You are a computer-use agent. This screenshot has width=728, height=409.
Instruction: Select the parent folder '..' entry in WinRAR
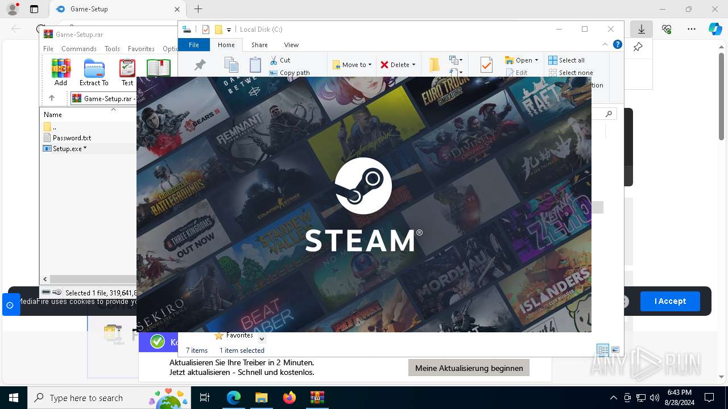50,127
